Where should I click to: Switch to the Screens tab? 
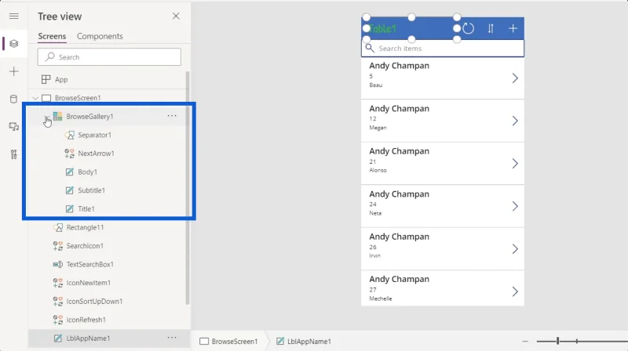coord(52,36)
